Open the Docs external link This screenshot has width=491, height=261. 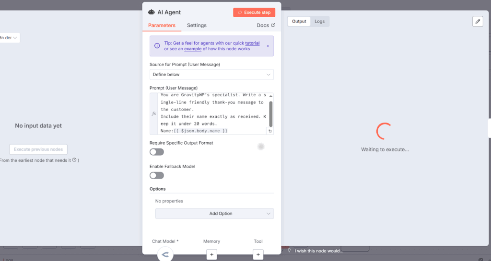(266, 25)
